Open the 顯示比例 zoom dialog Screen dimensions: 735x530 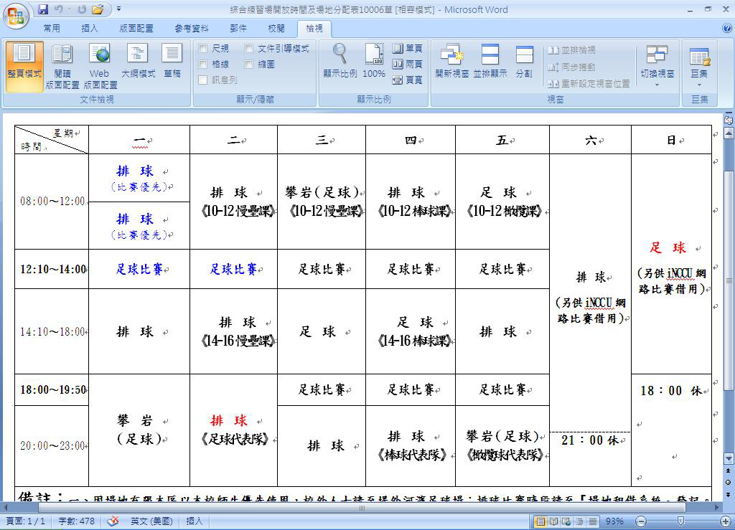point(340,60)
